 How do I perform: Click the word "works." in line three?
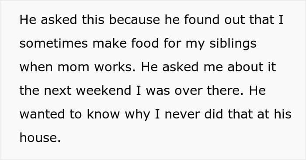click(x=115, y=67)
